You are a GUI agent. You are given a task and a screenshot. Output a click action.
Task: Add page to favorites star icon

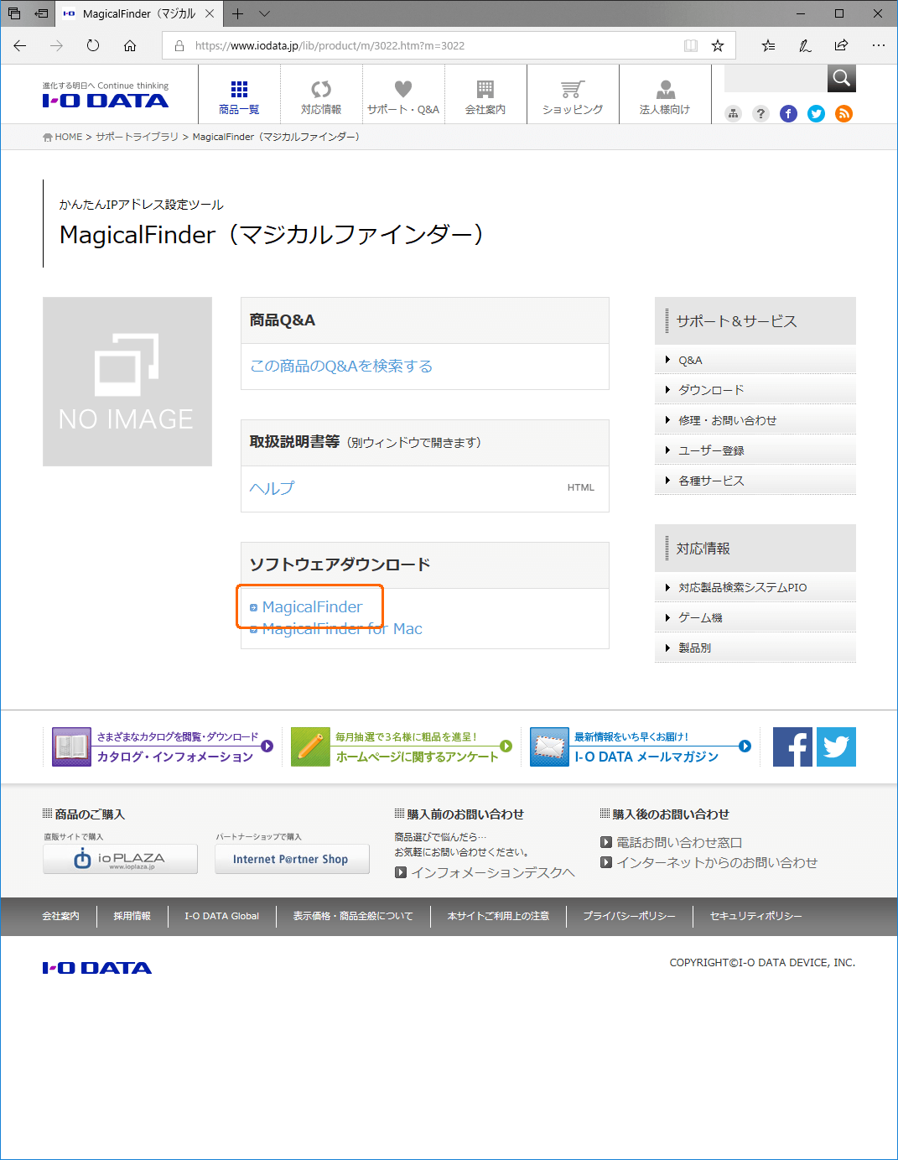coord(718,46)
